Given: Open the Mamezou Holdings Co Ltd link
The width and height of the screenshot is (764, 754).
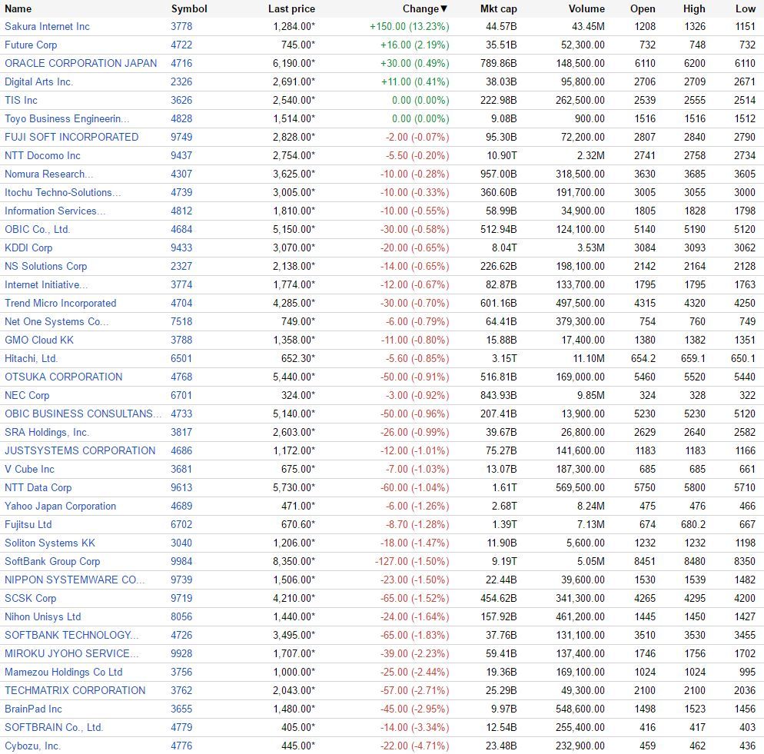Looking at the screenshot, I should pyautogui.click(x=63, y=672).
